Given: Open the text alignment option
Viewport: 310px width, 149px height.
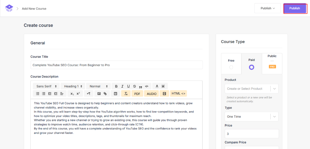Looking at the screenshot, I should coord(62,94).
